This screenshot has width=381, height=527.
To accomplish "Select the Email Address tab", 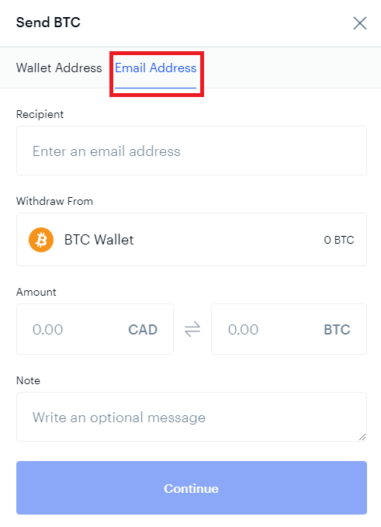I will point(155,68).
